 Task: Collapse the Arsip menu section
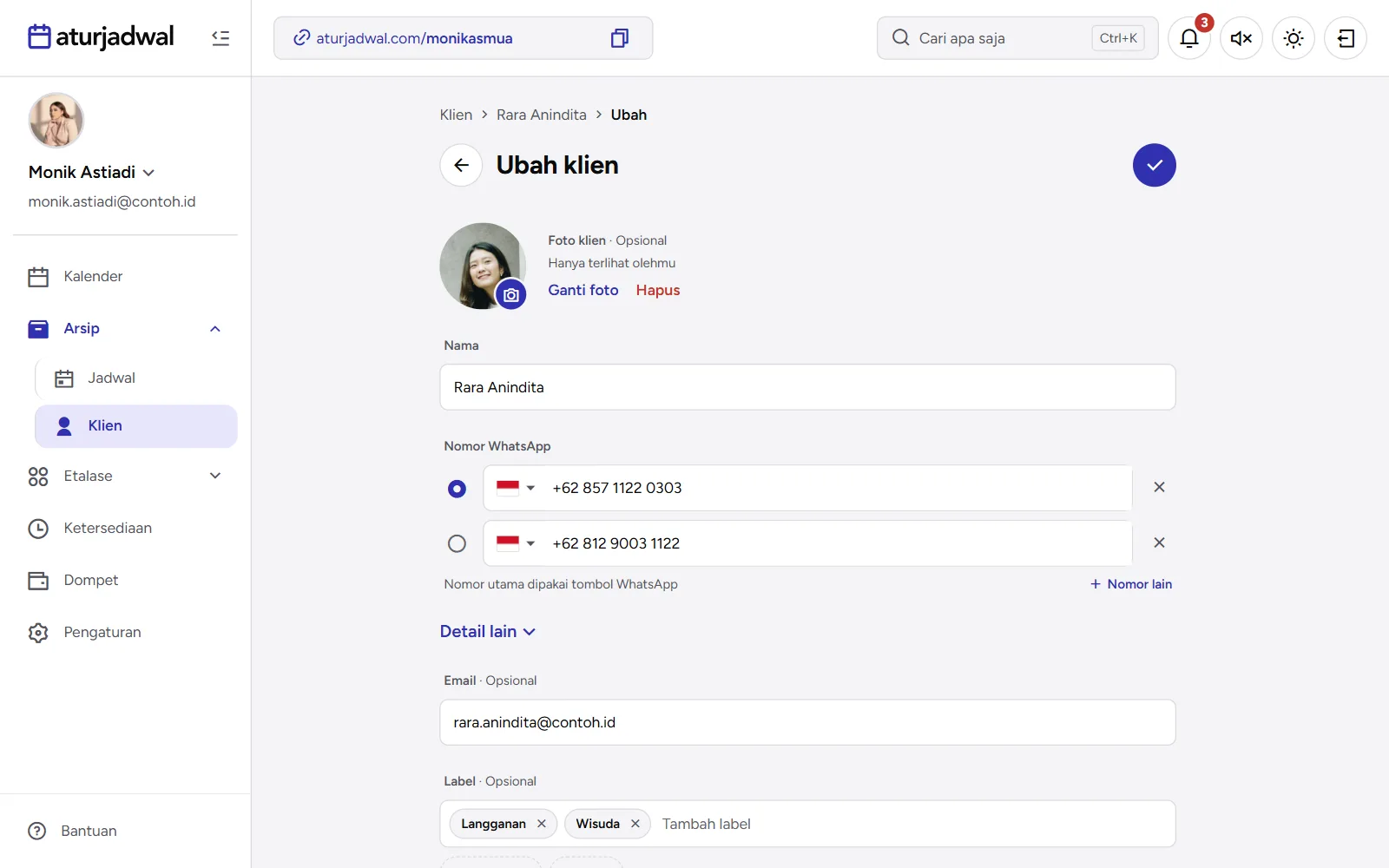215,329
